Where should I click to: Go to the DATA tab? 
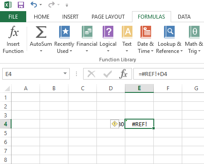click(x=184, y=17)
